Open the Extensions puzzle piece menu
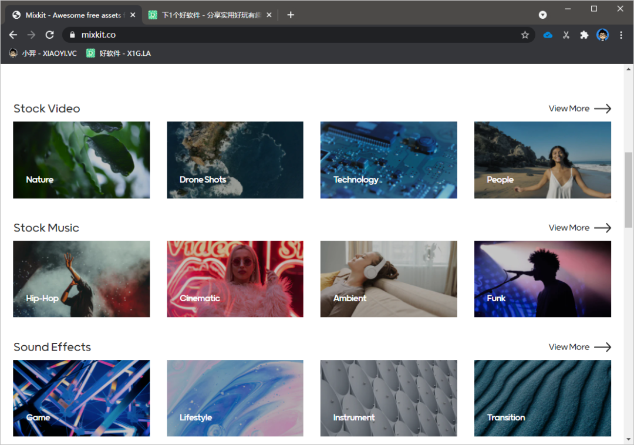634x445 pixels. [584, 35]
